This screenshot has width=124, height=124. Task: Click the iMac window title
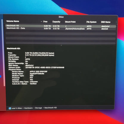click(61, 17)
